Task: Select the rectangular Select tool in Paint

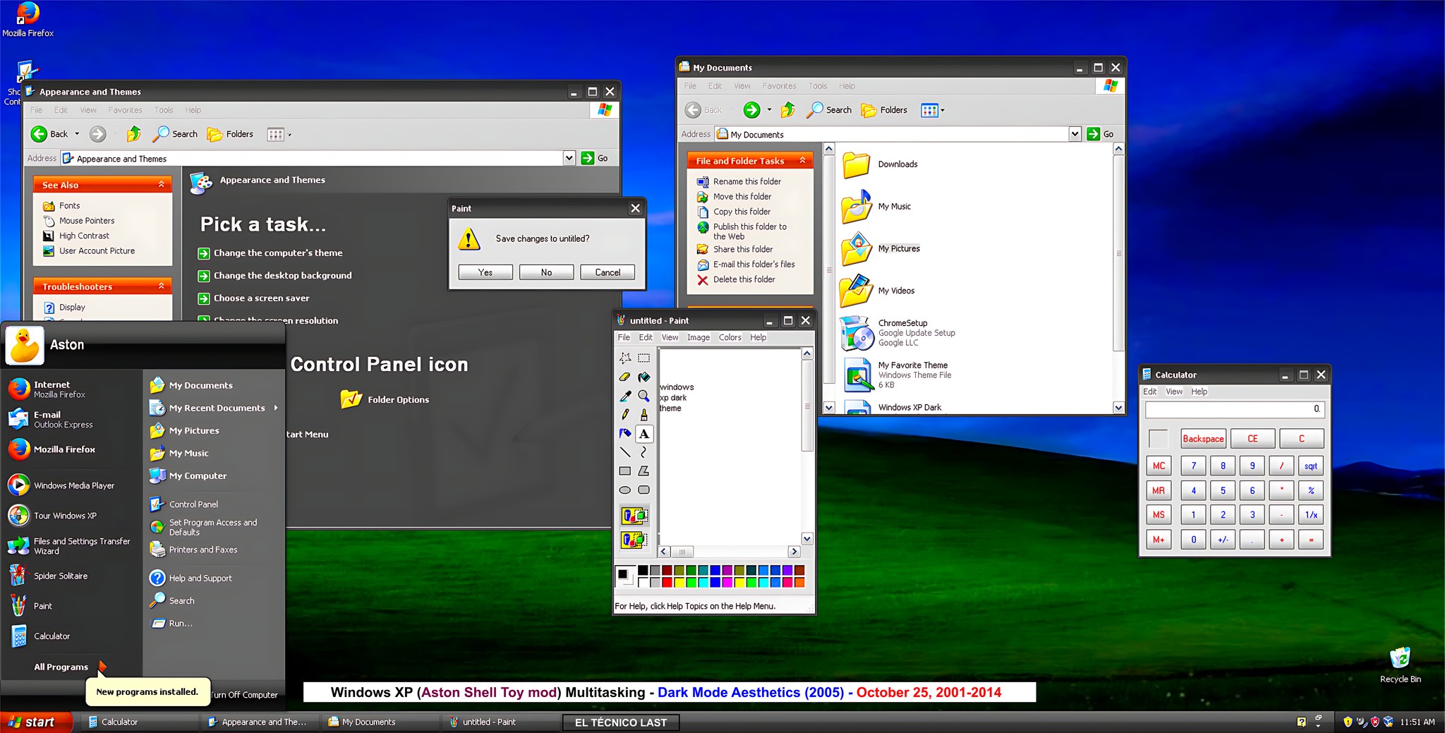Action: (x=643, y=358)
